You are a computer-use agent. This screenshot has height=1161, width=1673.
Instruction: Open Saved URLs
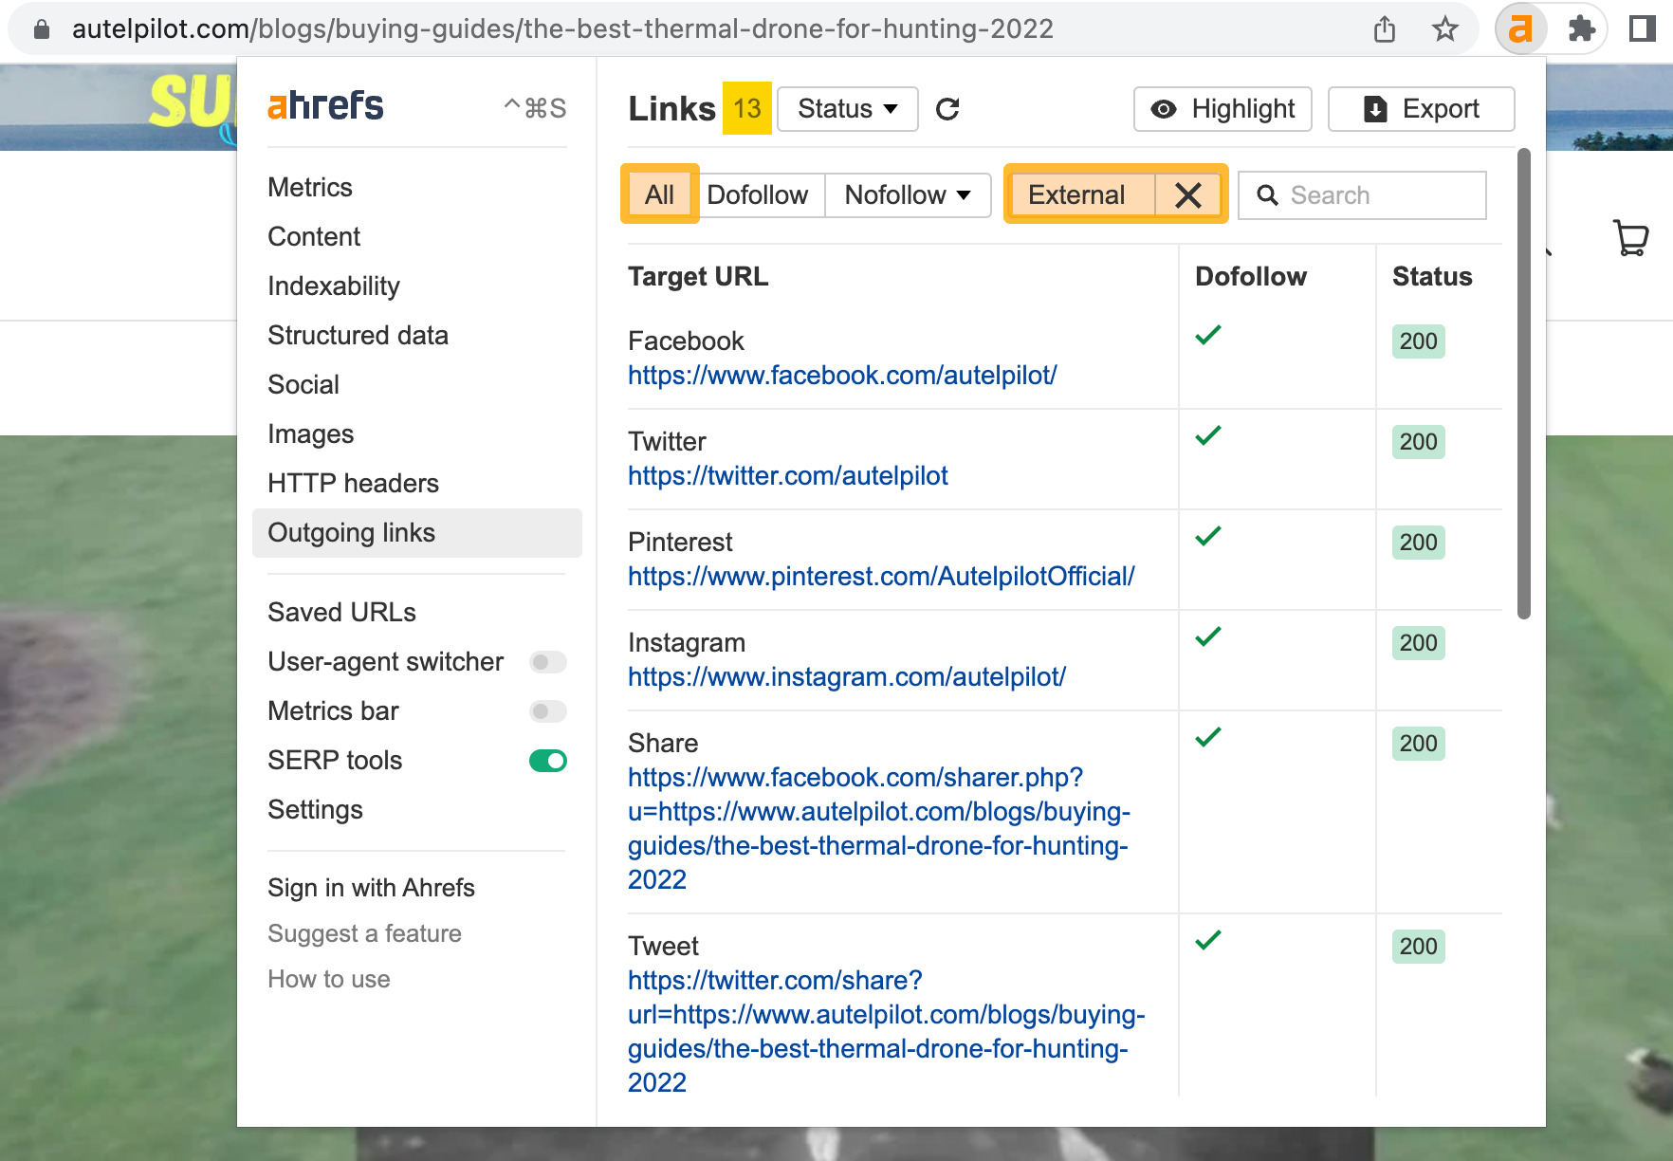(341, 613)
